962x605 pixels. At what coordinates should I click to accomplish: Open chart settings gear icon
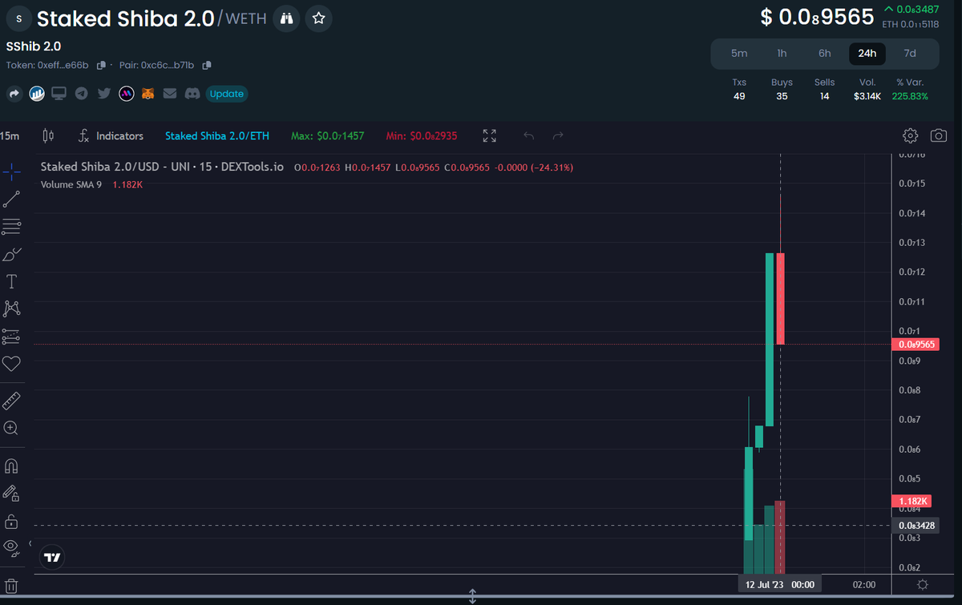910,136
